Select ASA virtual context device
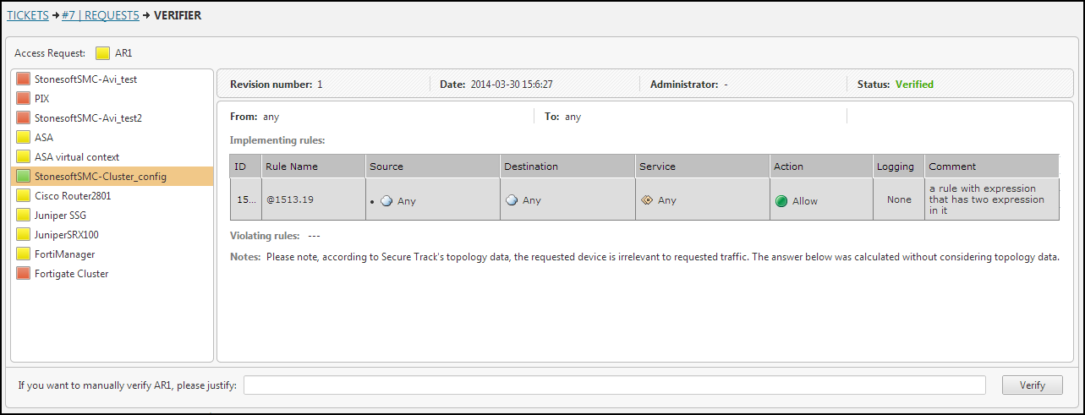Image resolution: width=1085 pixels, height=415 pixels. (77, 157)
